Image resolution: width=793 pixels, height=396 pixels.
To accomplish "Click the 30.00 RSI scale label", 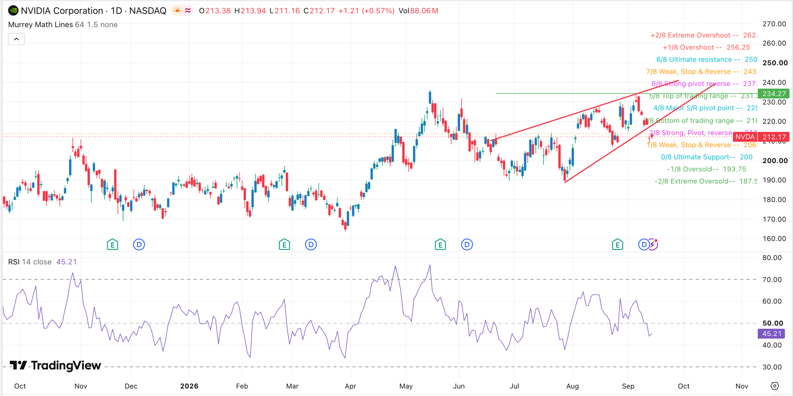I will click(x=772, y=367).
